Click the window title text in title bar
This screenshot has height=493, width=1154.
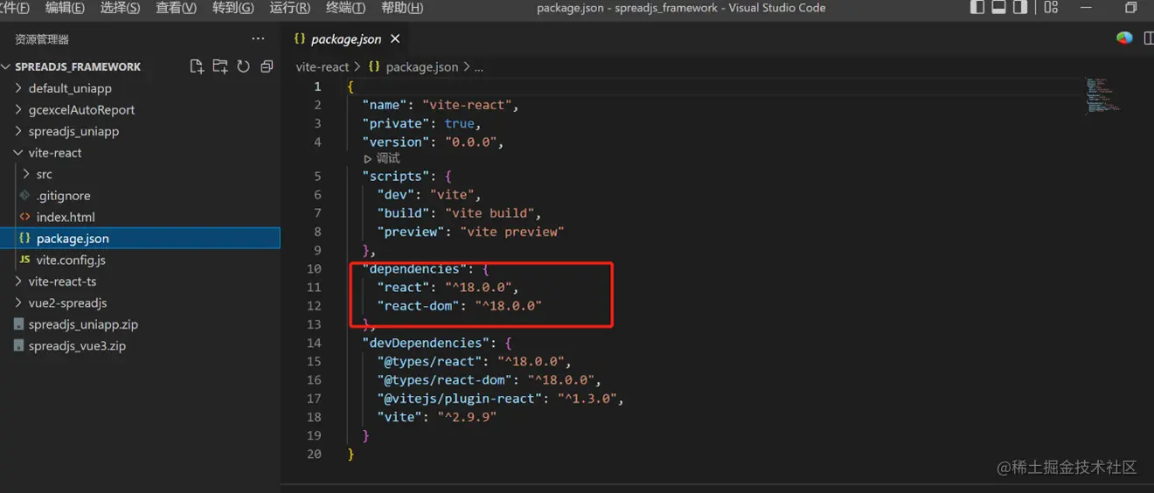[681, 8]
